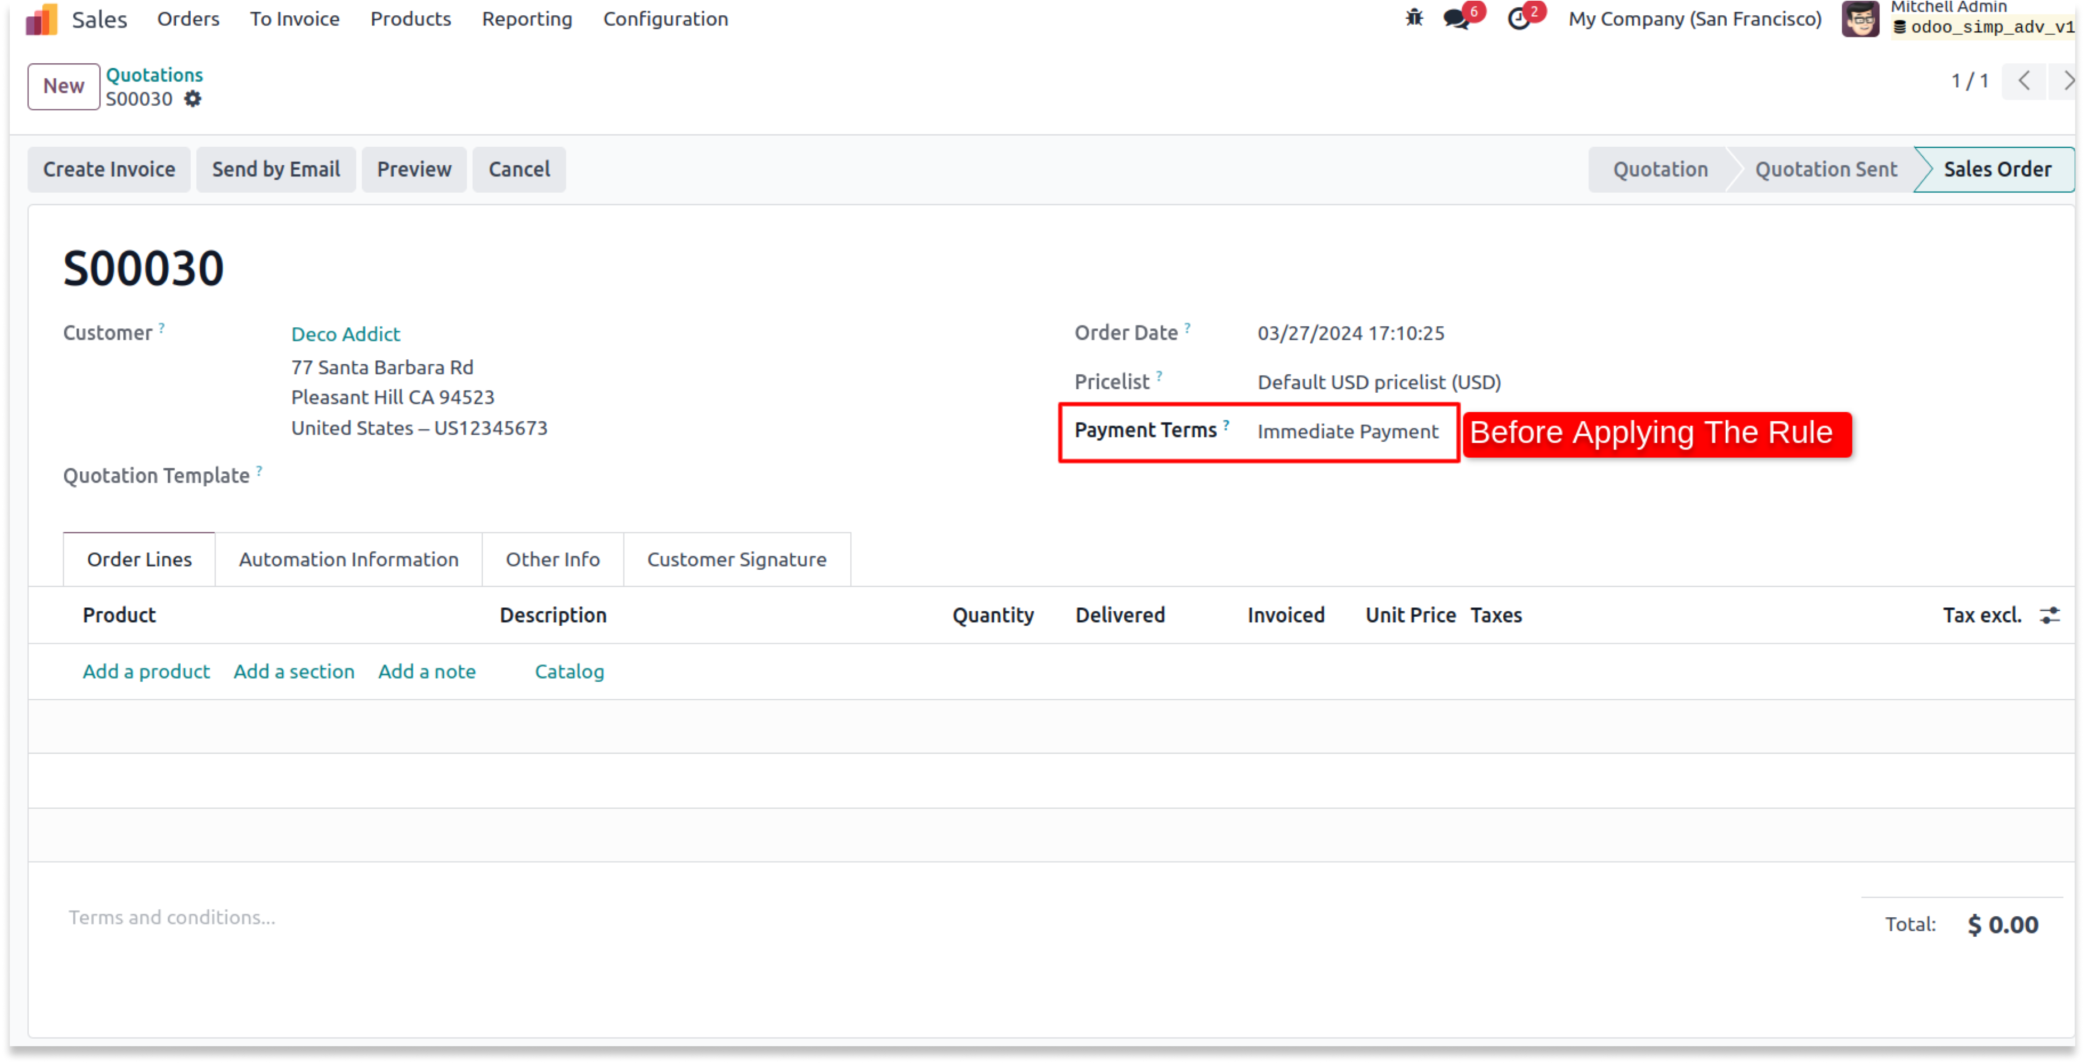Open the Deco Addict customer link
The width and height of the screenshot is (2083, 1063).
[x=345, y=334]
